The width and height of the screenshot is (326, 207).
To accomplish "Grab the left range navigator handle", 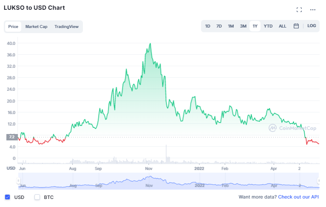I will click(x=19, y=181).
